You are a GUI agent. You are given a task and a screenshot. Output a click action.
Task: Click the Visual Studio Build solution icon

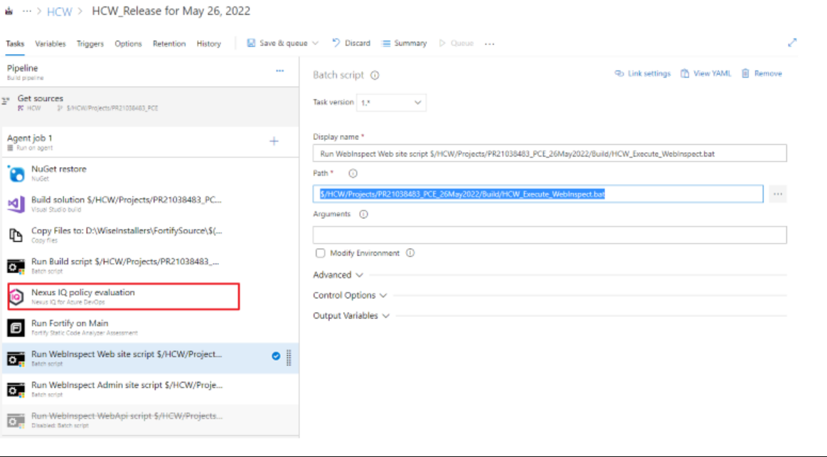point(16,205)
